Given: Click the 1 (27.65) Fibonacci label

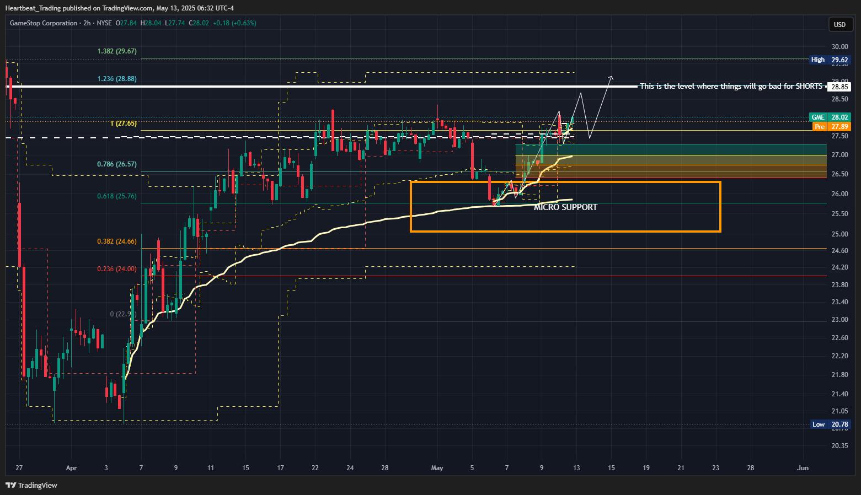Looking at the screenshot, I should coord(124,123).
